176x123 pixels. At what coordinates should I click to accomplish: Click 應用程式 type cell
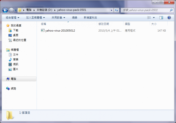click(x=130, y=30)
